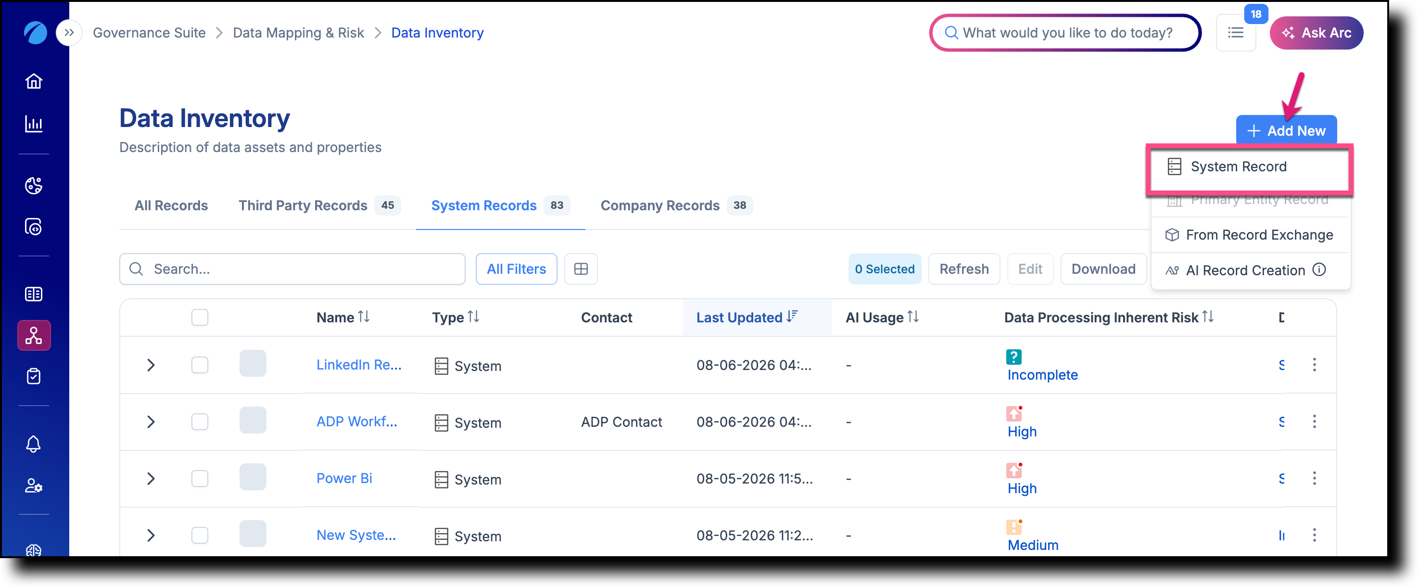Click the High risk icon in ADP row
1418x587 pixels.
click(x=1013, y=413)
